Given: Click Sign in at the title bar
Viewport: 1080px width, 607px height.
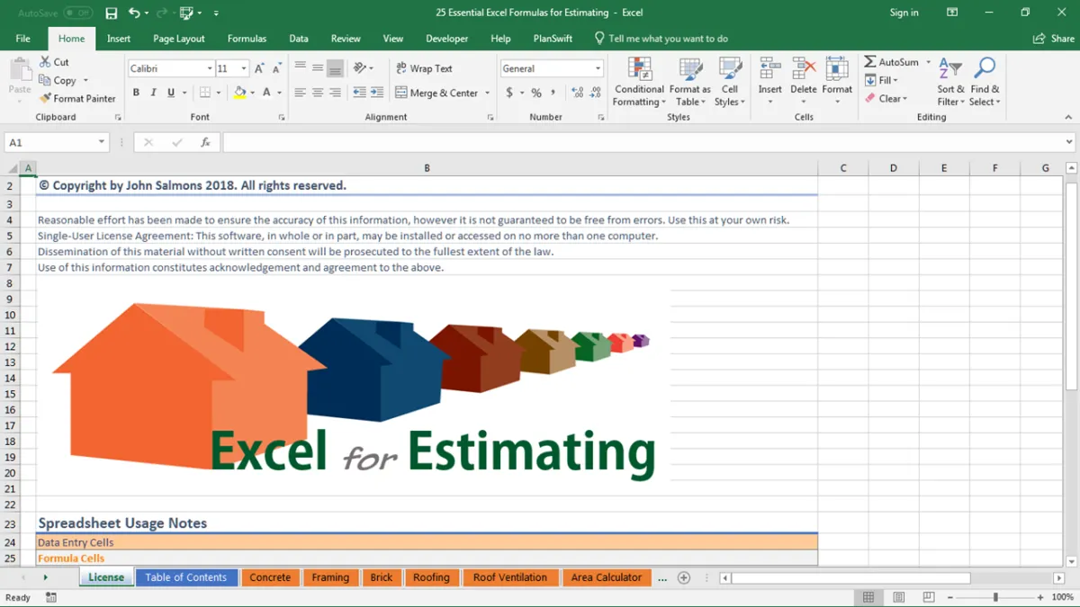Looking at the screenshot, I should click(x=904, y=13).
